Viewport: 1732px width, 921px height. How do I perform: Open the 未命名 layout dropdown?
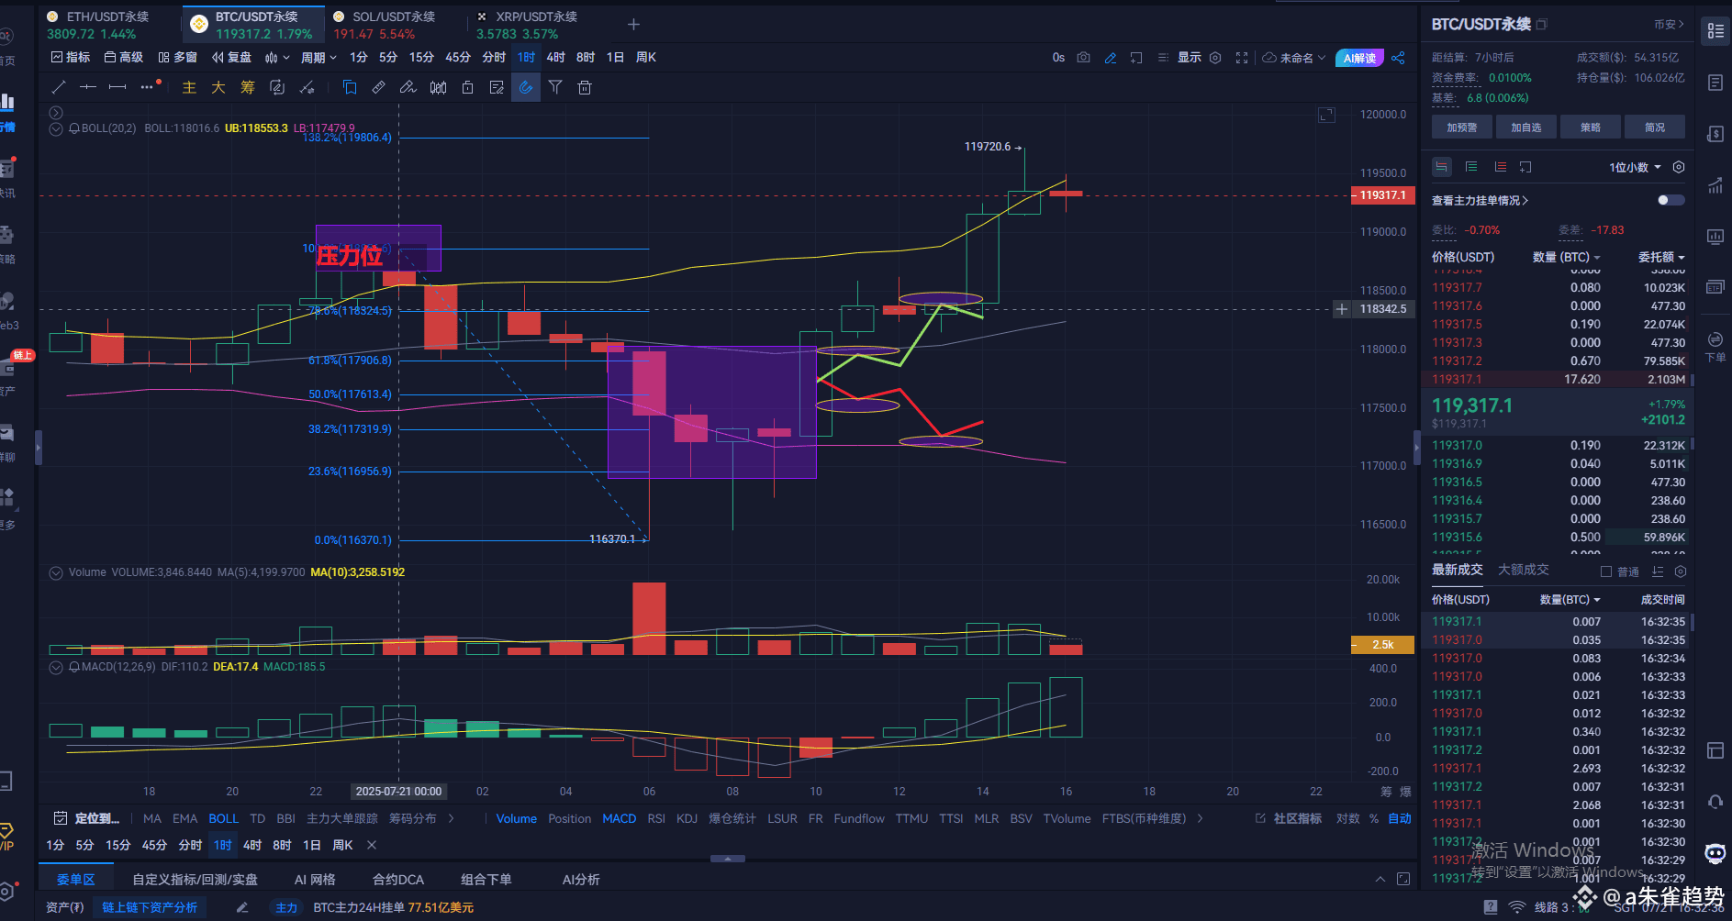[x=1294, y=57]
